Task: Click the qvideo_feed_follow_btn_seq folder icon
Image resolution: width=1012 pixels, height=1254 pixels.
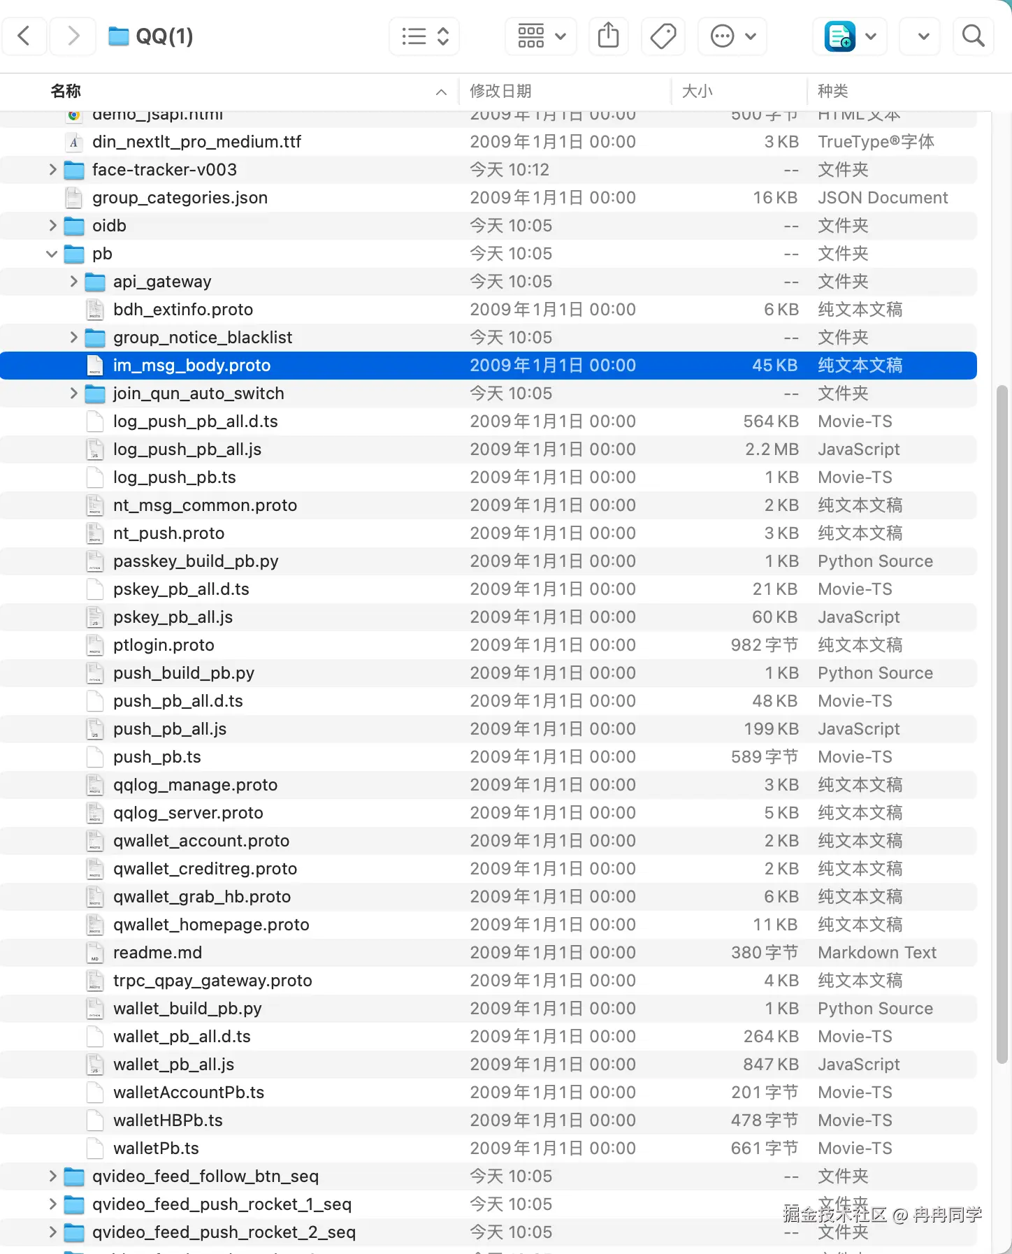Action: 74,1176
